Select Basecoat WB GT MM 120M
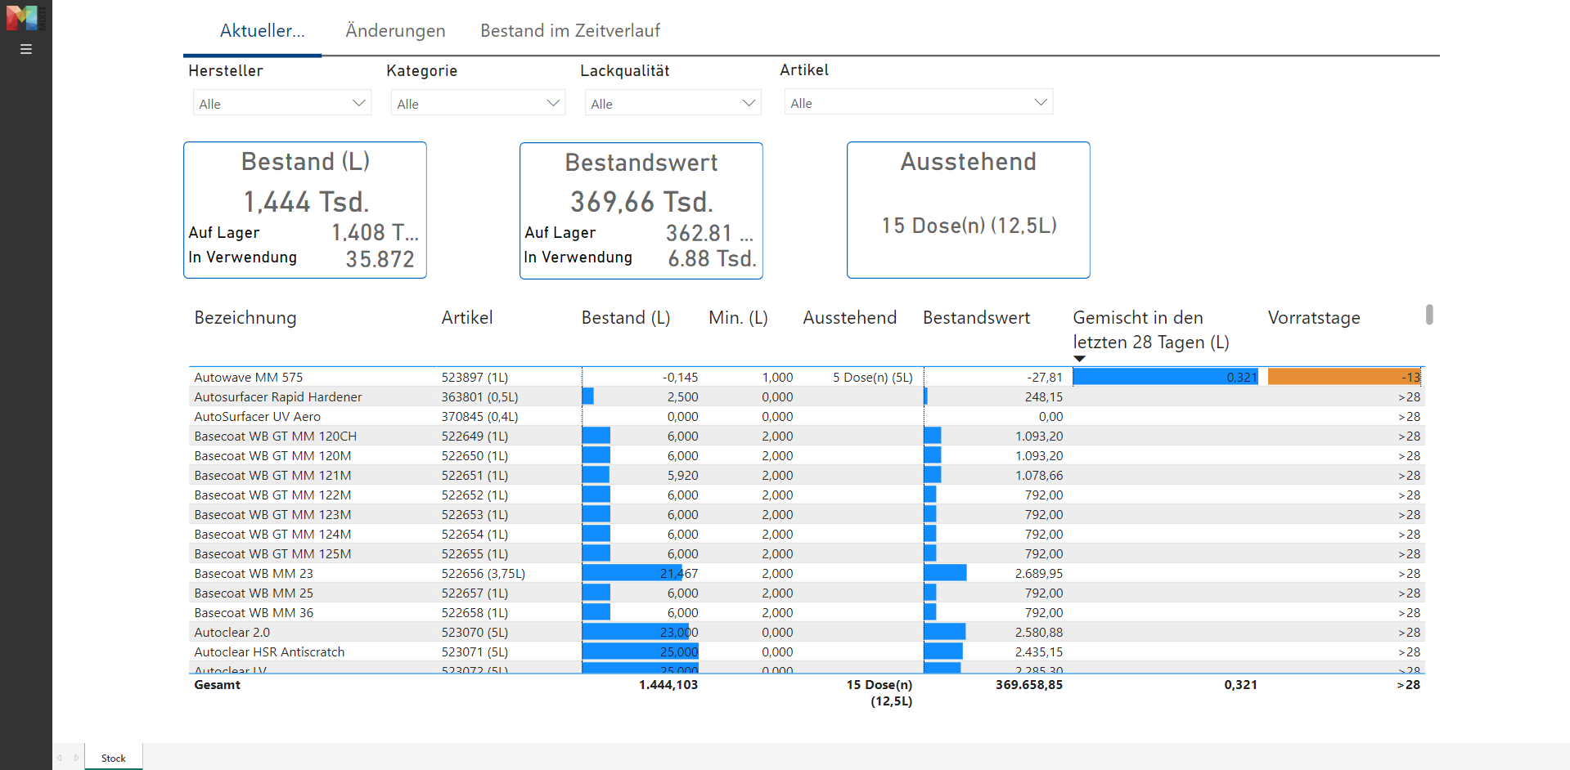This screenshot has width=1570, height=770. [807, 455]
